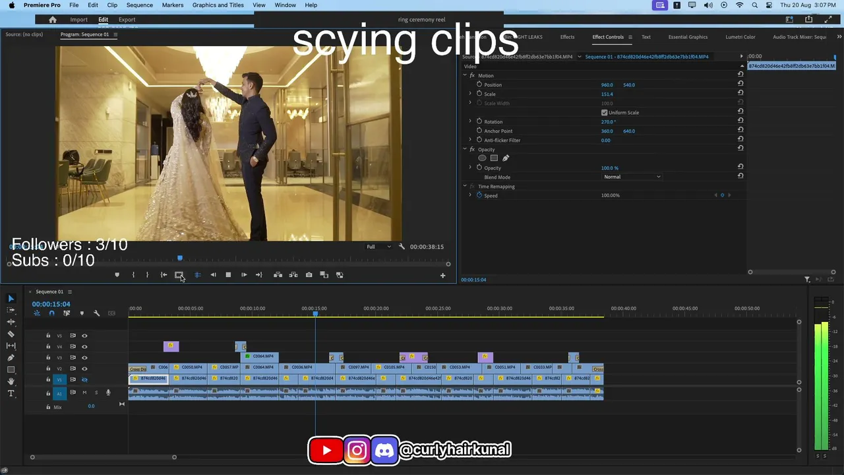Toggle visibility of track V4

click(84, 347)
